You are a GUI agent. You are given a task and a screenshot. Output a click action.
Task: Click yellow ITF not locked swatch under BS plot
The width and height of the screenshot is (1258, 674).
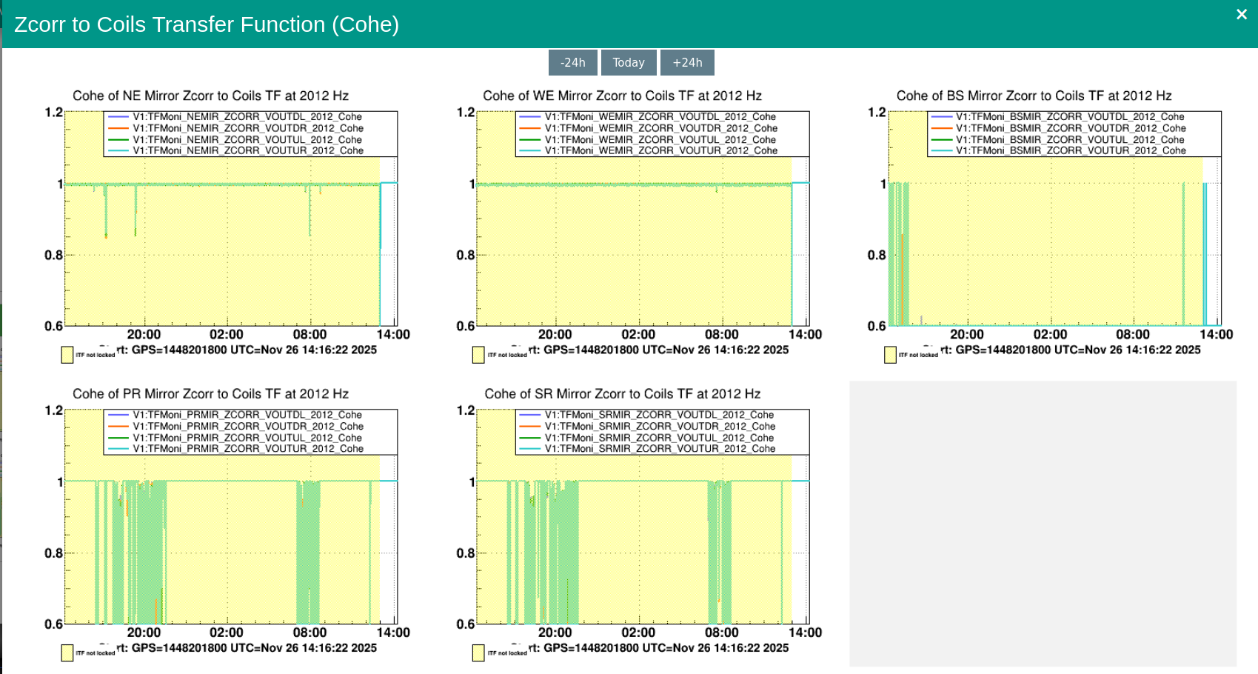click(x=890, y=355)
